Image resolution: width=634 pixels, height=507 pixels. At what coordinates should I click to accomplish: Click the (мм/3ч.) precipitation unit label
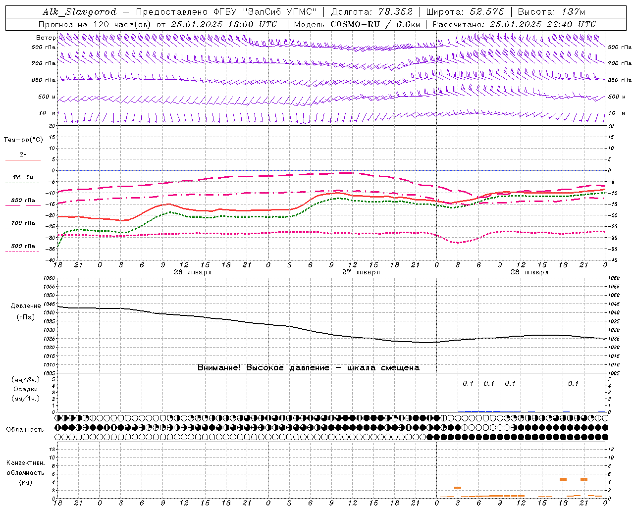tap(26, 380)
